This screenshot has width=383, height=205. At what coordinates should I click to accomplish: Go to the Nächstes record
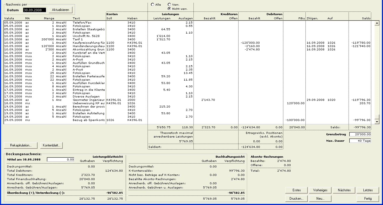coord(344,190)
